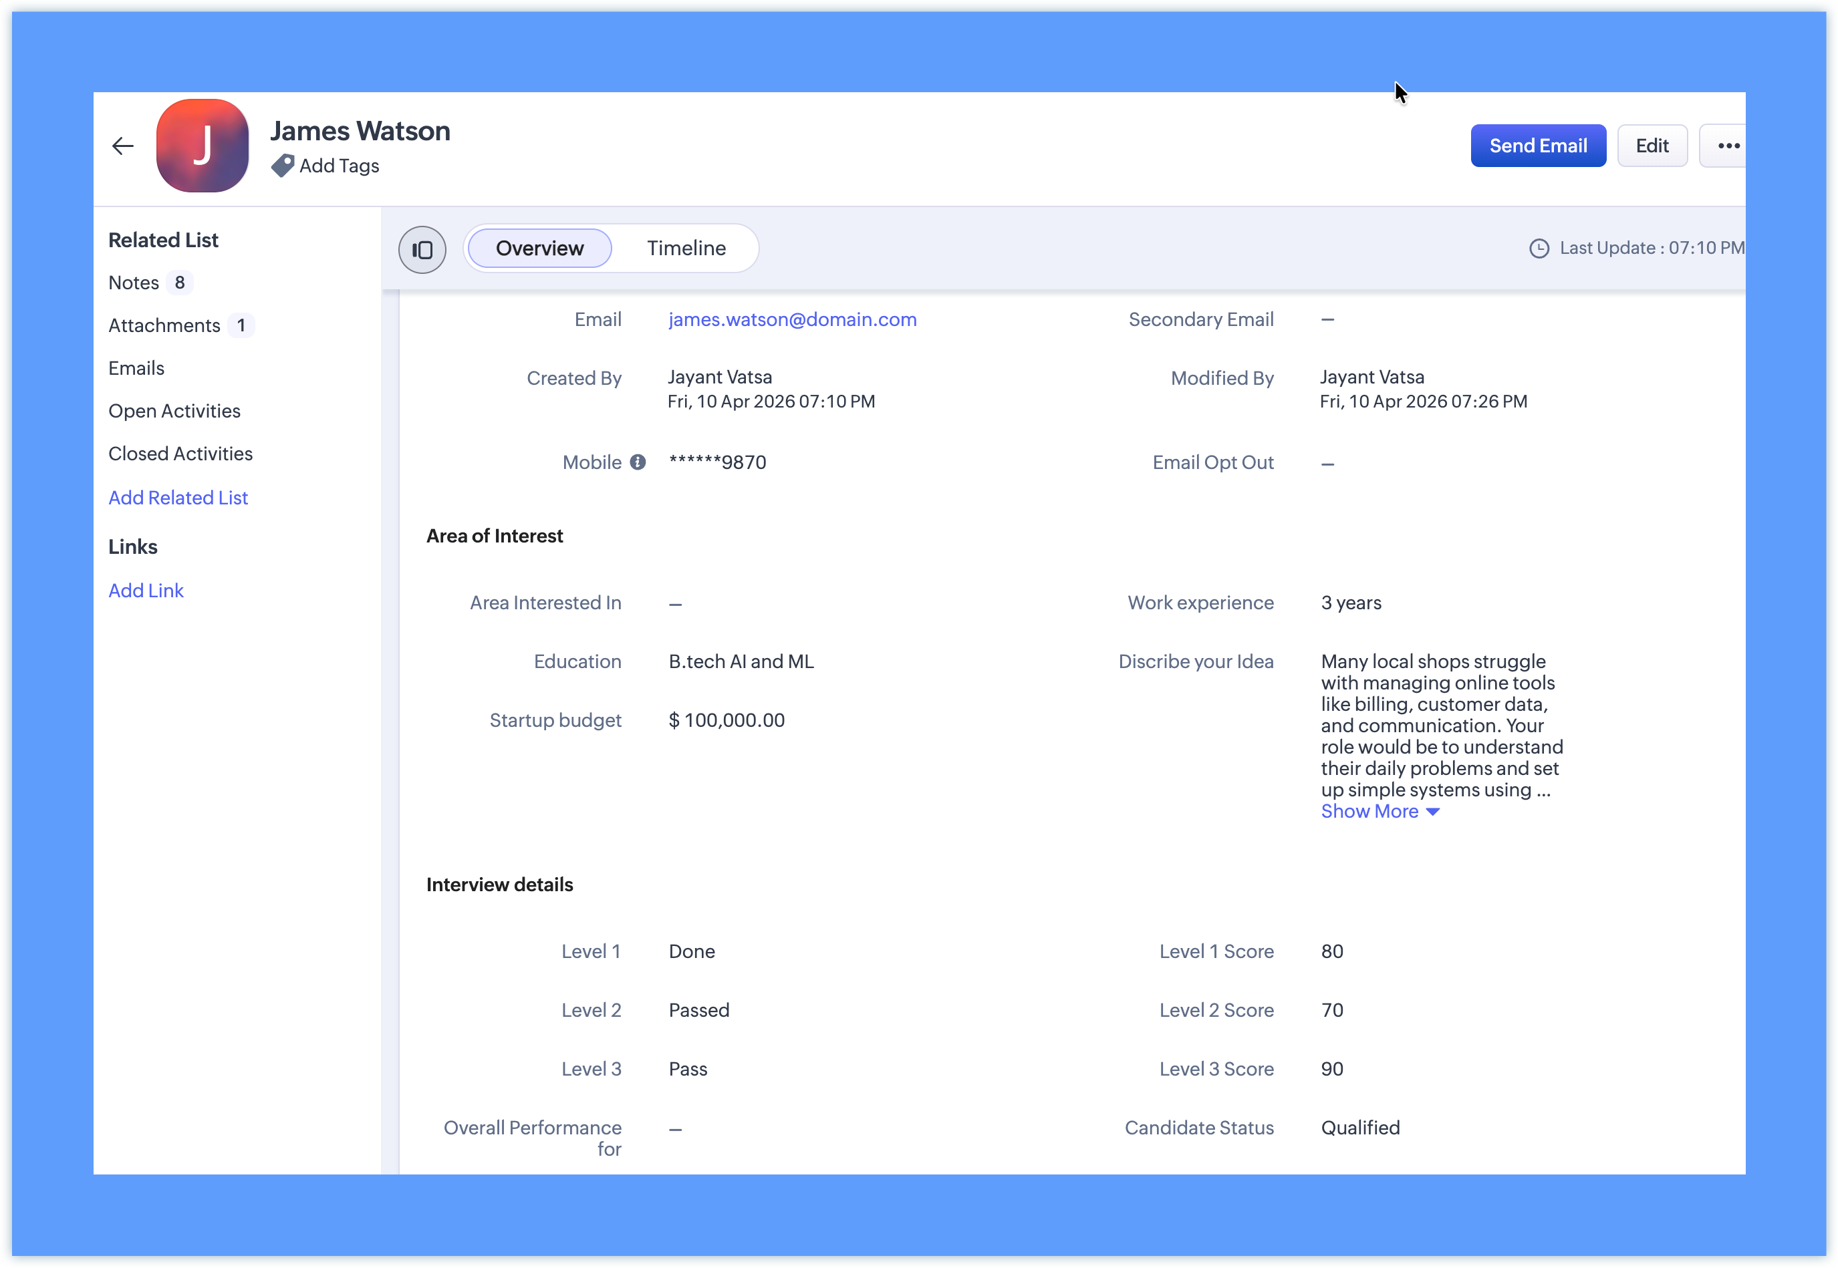This screenshot has width=1838, height=1268.
Task: Open Attachments in the related list
Action: pos(164,326)
